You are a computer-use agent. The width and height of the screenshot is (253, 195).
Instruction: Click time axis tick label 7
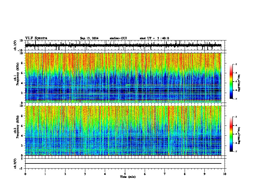[165, 174]
